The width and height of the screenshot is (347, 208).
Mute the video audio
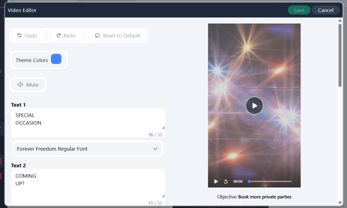pyautogui.click(x=28, y=85)
